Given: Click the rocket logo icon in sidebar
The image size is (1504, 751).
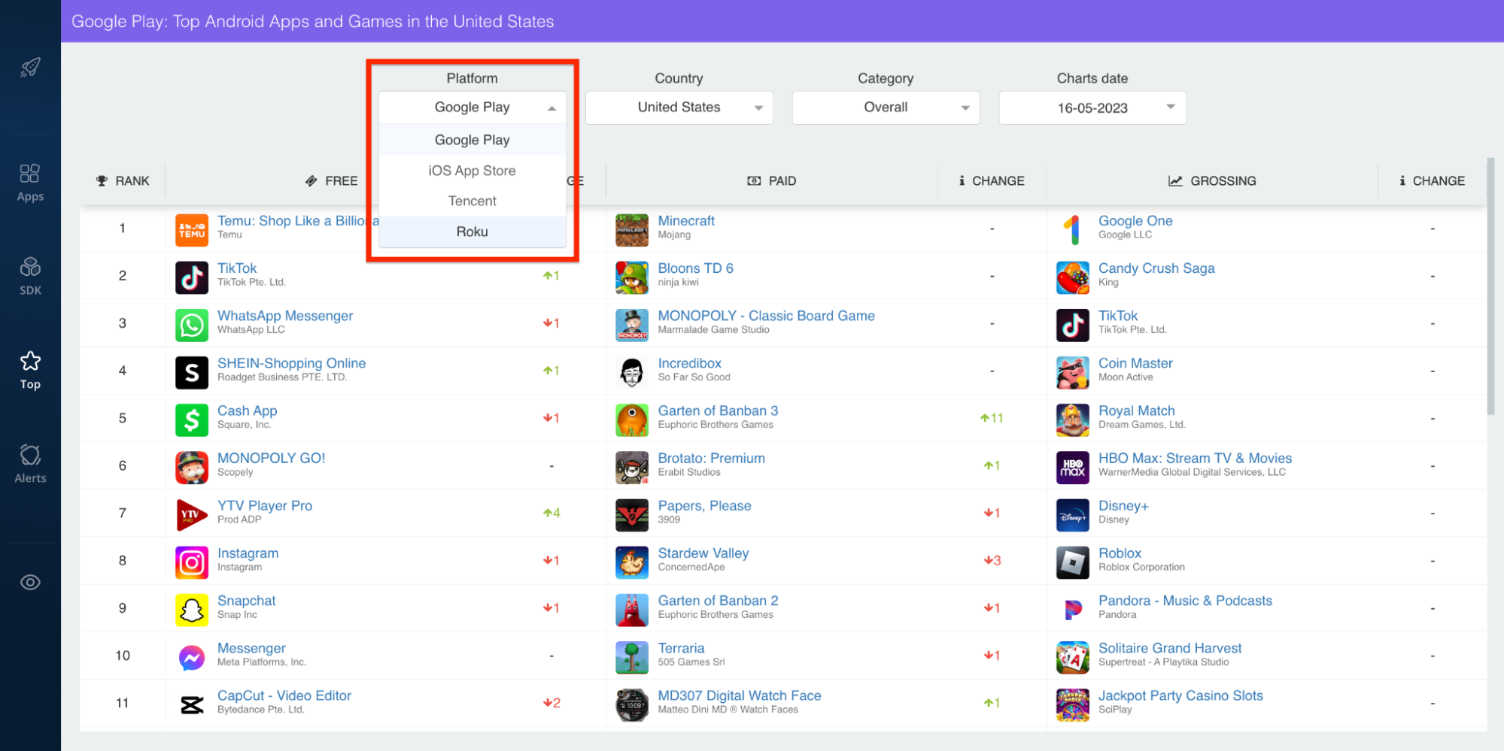Looking at the screenshot, I should click(30, 68).
